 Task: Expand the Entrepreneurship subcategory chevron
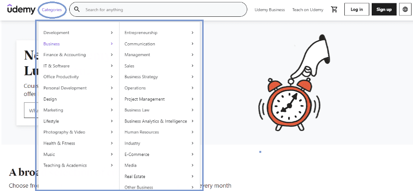click(193, 33)
